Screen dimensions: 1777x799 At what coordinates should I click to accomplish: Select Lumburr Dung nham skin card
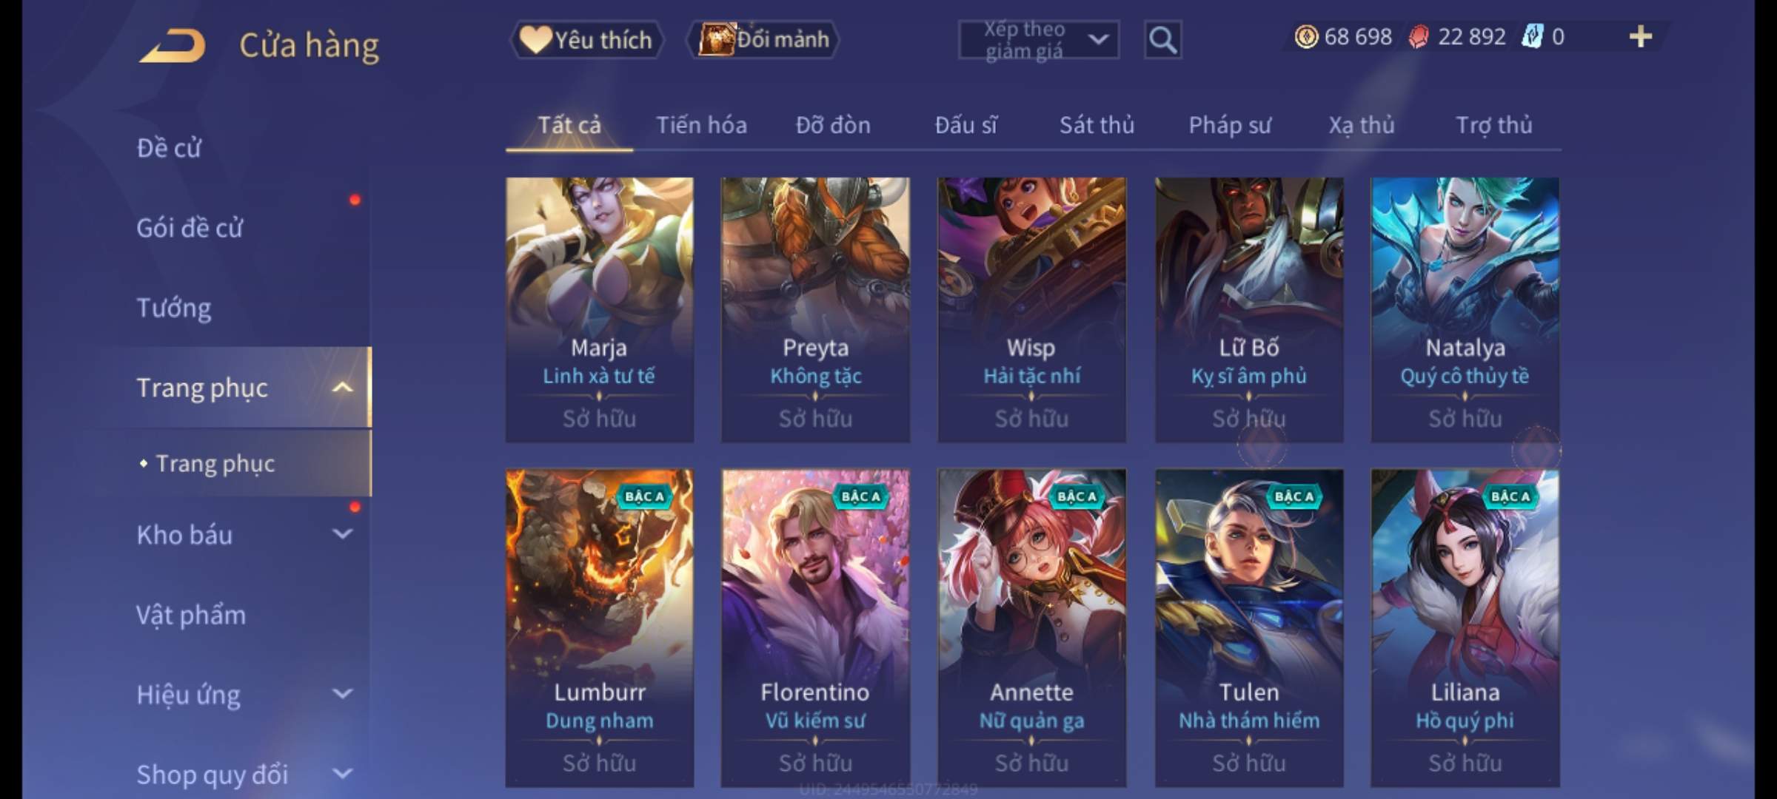click(600, 627)
